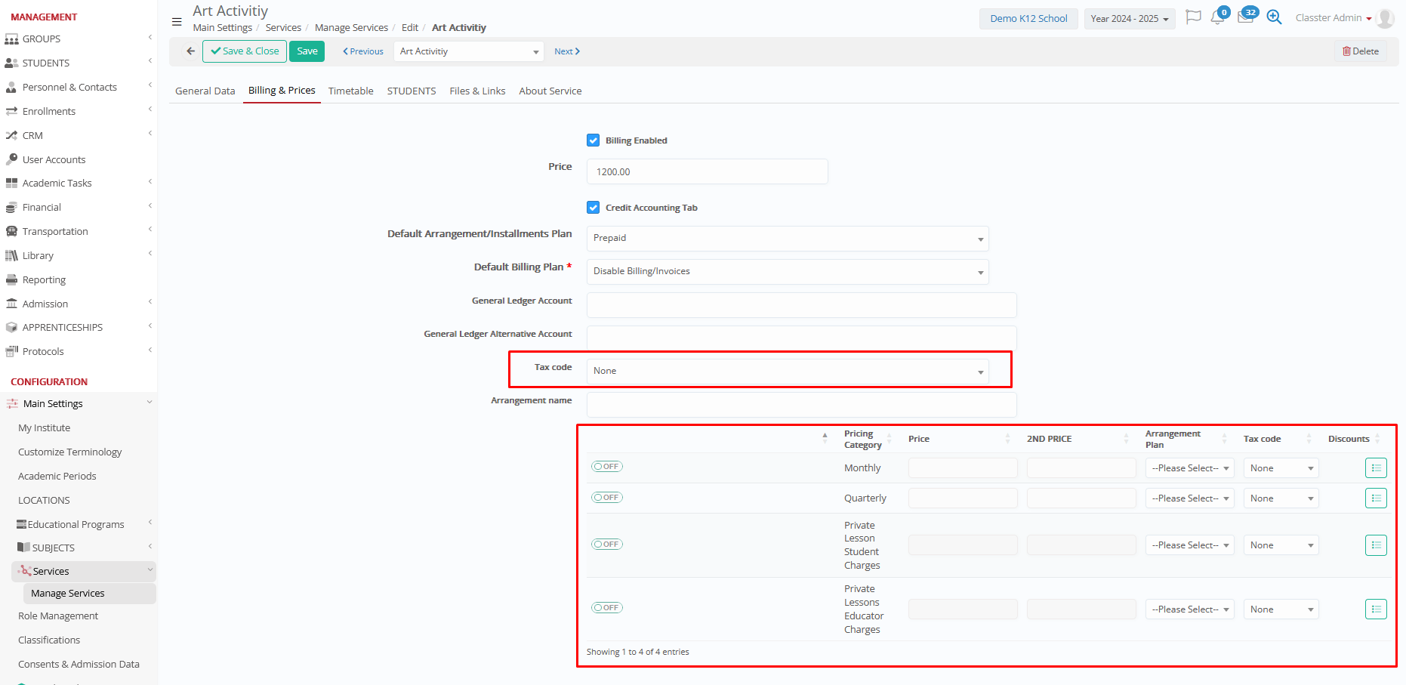Open discounts list icon for Monthly row
The image size is (1406, 685).
point(1376,468)
